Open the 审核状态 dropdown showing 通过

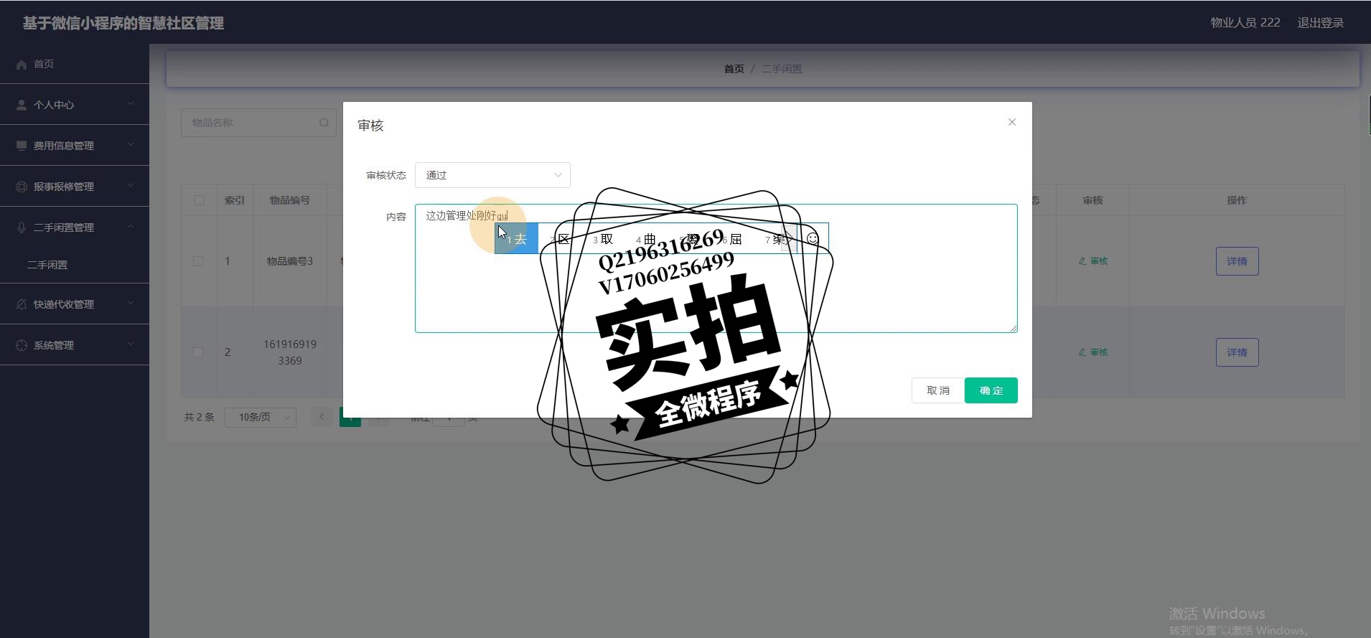pyautogui.click(x=492, y=175)
